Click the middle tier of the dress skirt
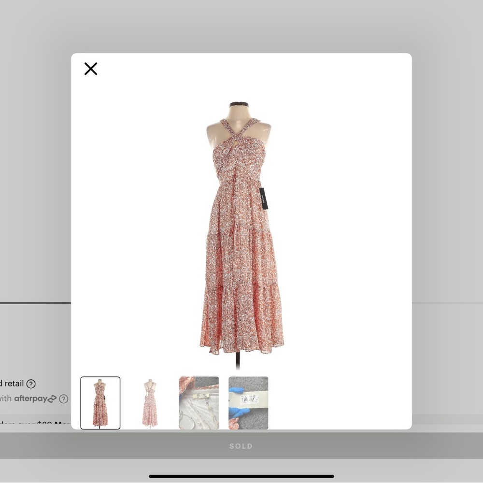Image resolution: width=483 pixels, height=483 pixels. point(241,261)
